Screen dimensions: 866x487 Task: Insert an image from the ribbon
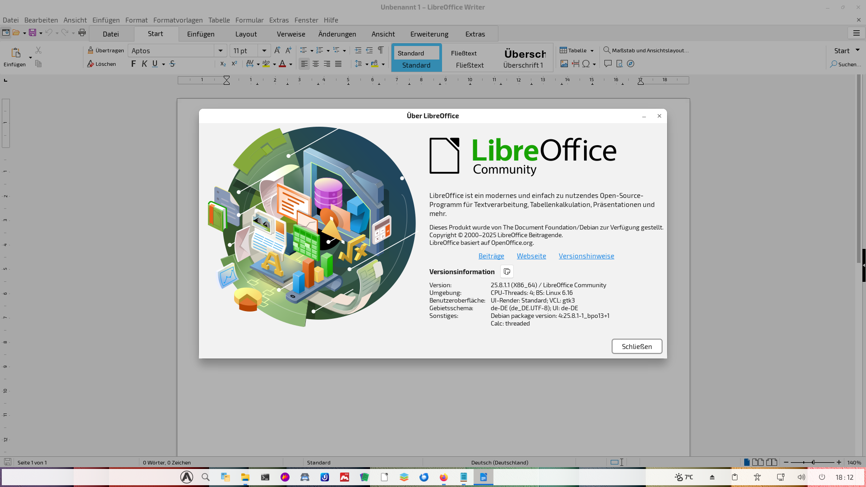click(564, 64)
